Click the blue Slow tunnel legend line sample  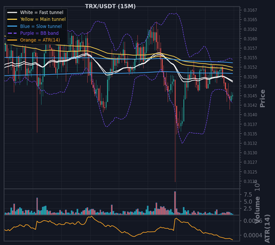pos(12,26)
